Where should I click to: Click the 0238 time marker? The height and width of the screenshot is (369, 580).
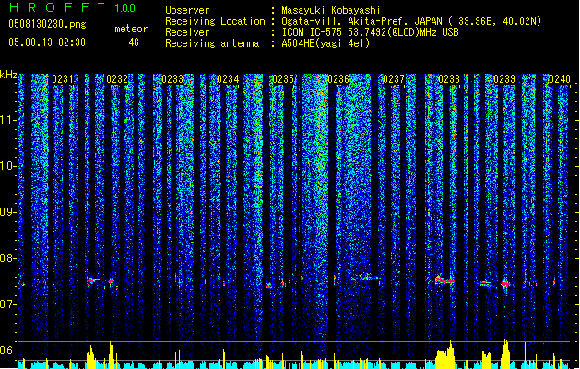pos(449,79)
